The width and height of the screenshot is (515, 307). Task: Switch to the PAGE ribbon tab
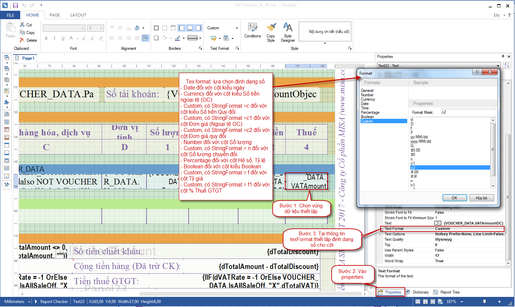(55, 15)
